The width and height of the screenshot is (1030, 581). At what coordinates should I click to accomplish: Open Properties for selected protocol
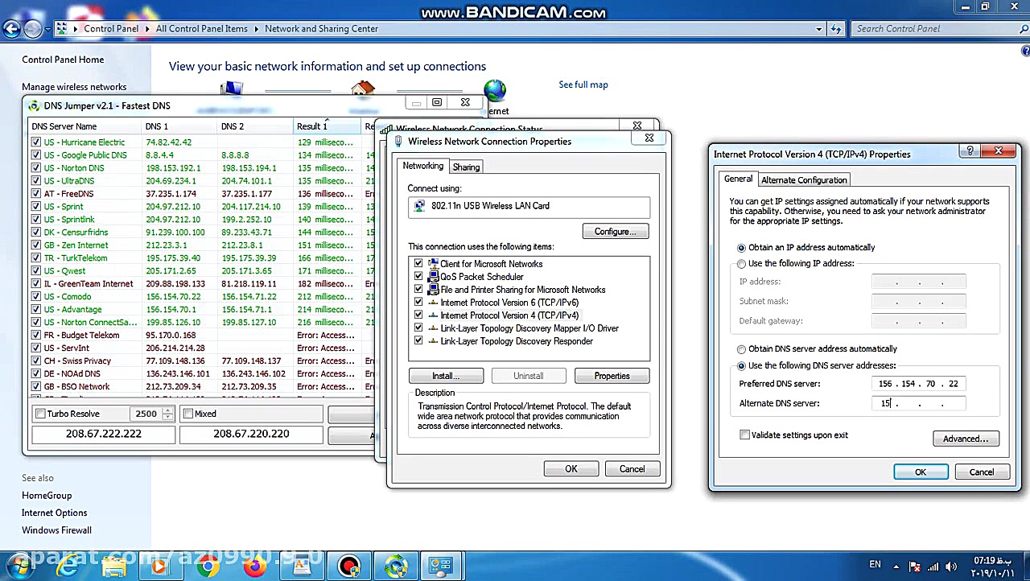tap(612, 376)
